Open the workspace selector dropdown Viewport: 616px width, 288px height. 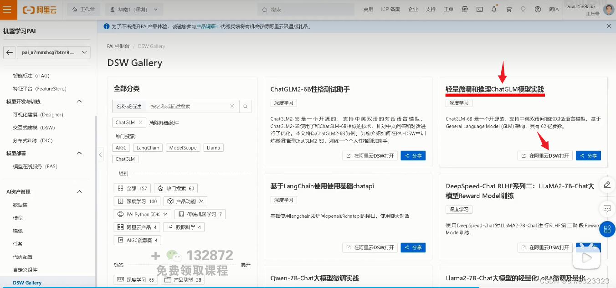click(54, 52)
